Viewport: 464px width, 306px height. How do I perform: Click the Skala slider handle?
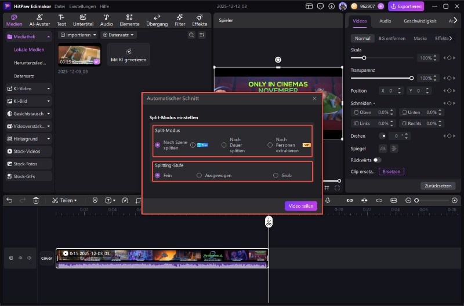coord(364,58)
